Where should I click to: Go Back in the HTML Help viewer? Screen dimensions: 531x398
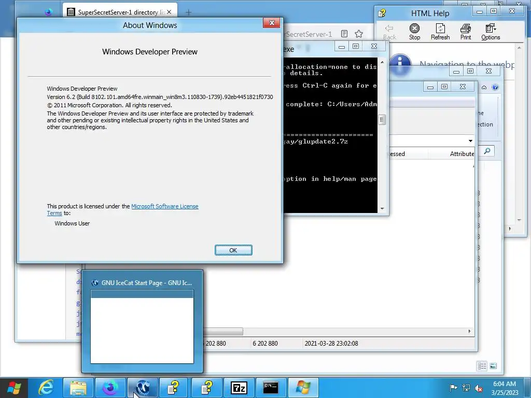pyautogui.click(x=389, y=32)
